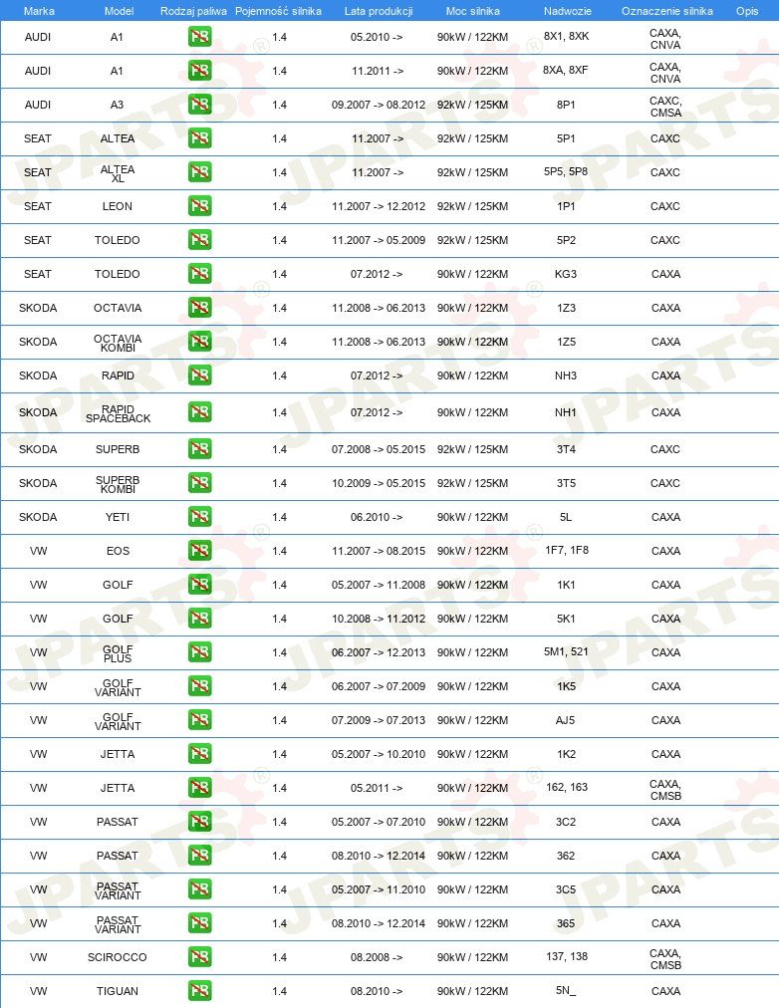Click the body code 5N_

click(566, 990)
